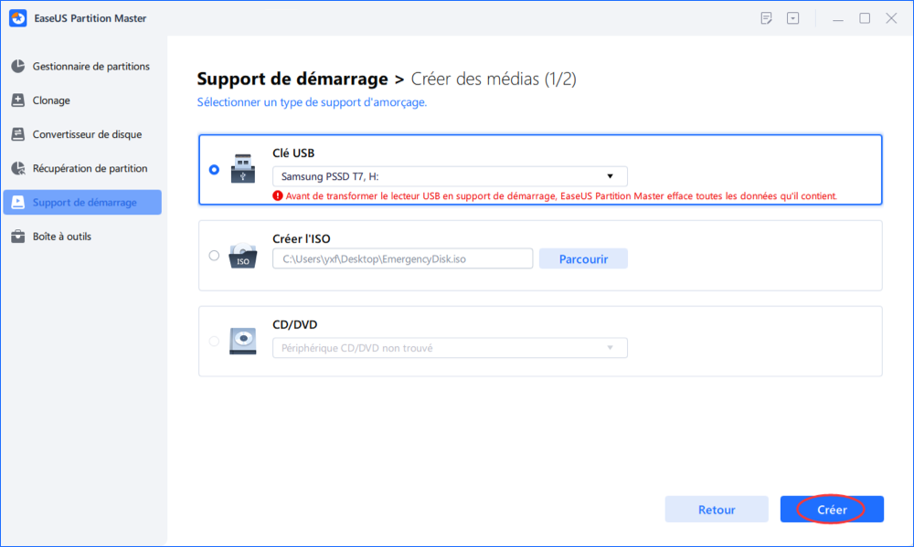This screenshot has width=914, height=547.
Task: Click the Gestionnaire de partitions pie icon
Action: tap(18, 67)
